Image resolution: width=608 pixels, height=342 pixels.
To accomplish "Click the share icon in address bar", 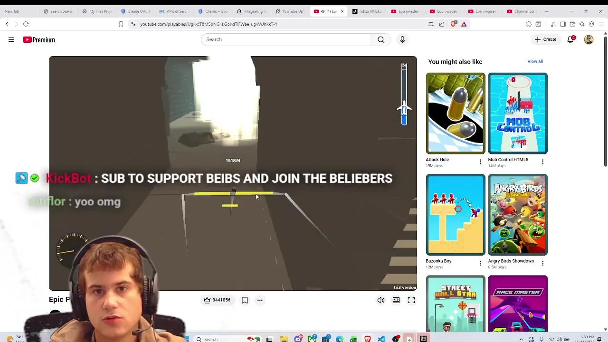I will 442,24.
